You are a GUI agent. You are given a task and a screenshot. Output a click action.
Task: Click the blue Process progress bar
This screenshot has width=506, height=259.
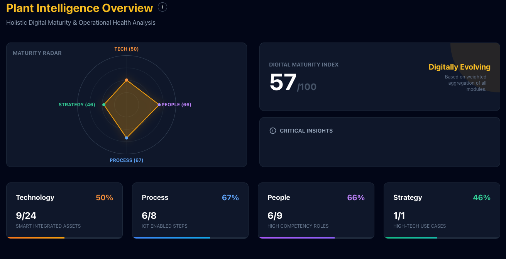[x=171, y=238]
